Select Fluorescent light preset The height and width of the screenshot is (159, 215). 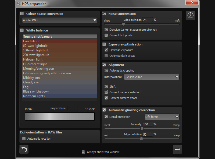click(x=60, y=64)
